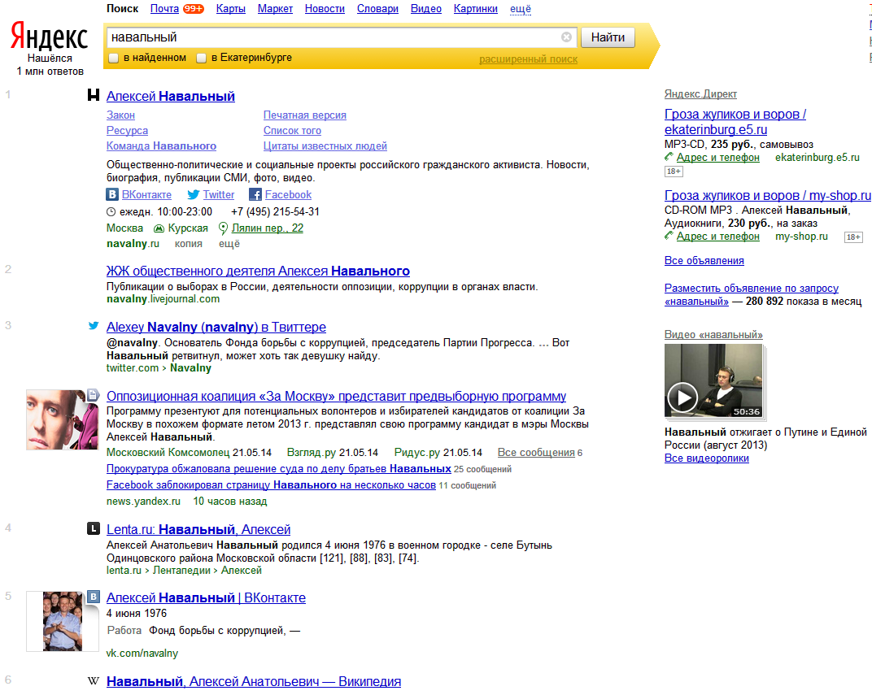Click the phone icon in ekaterinburg.e5.ru ad
872x695 pixels.
[669, 157]
